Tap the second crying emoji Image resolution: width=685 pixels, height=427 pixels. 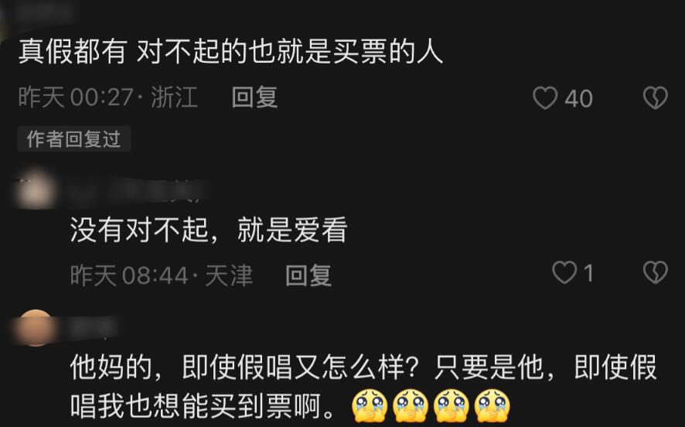coord(411,405)
